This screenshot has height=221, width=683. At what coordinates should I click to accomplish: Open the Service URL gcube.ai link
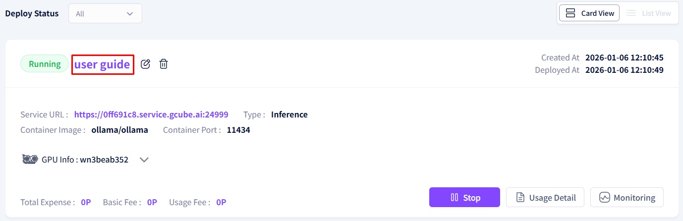point(151,114)
